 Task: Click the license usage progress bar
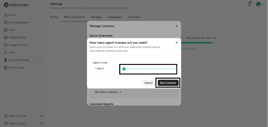[198, 43]
